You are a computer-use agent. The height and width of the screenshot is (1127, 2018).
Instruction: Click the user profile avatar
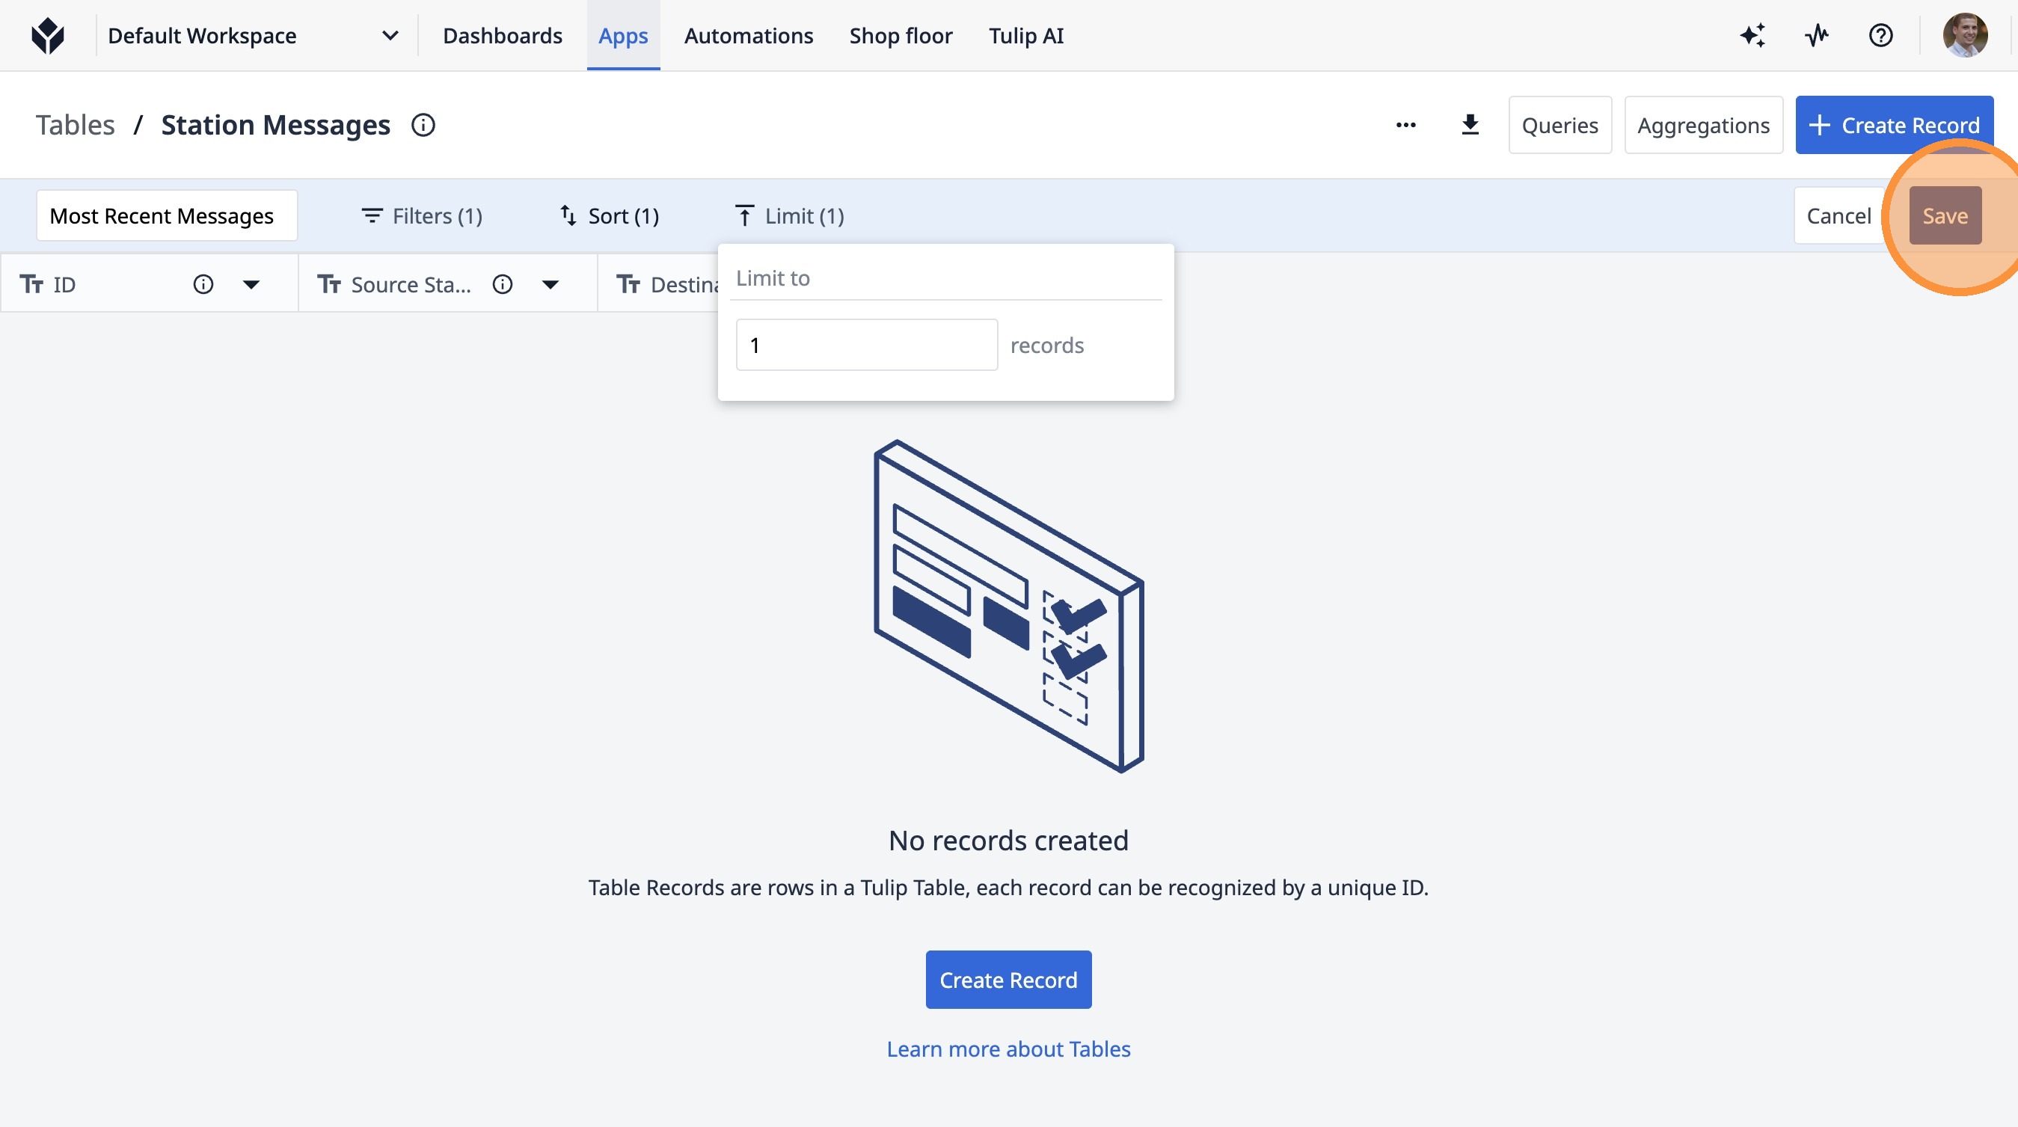pyautogui.click(x=1965, y=35)
